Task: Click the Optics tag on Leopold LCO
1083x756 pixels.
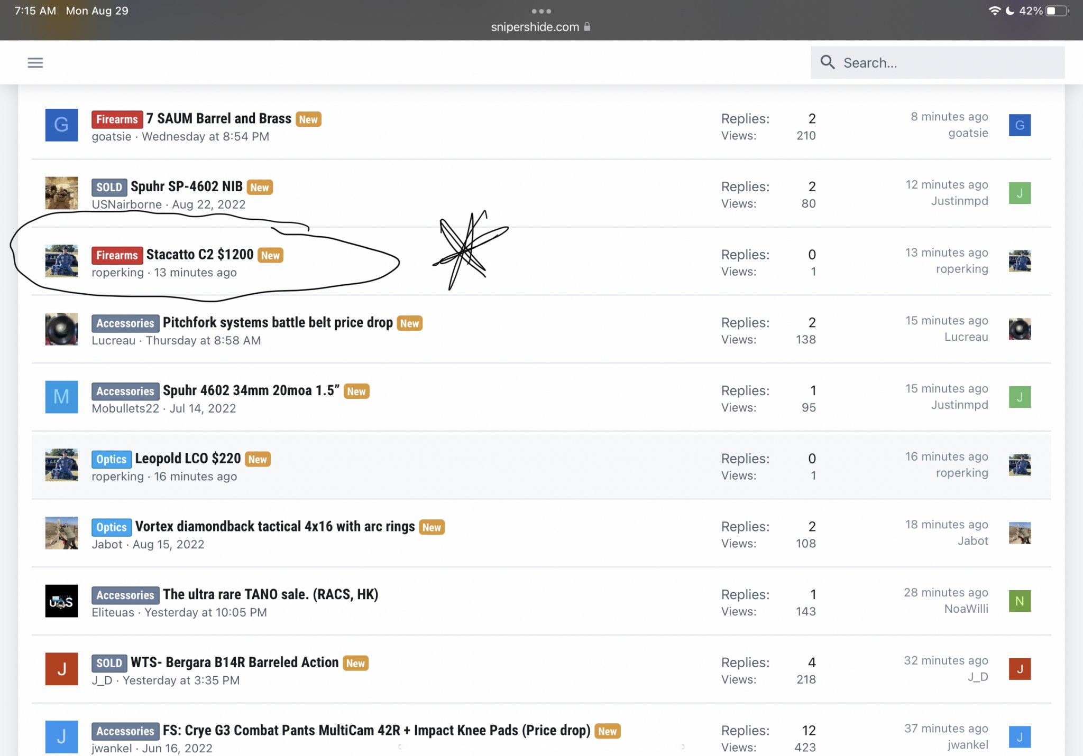Action: [111, 459]
